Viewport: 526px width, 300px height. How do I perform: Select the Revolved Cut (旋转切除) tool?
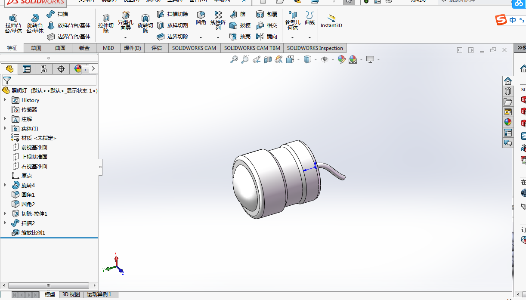(145, 24)
